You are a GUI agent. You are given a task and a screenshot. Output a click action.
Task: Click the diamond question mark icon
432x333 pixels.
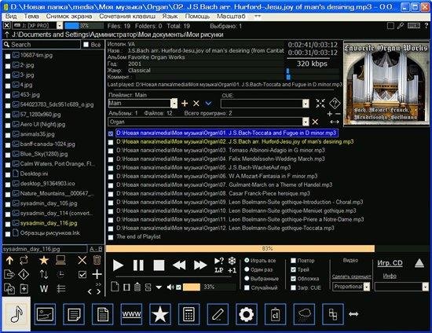tap(335, 104)
